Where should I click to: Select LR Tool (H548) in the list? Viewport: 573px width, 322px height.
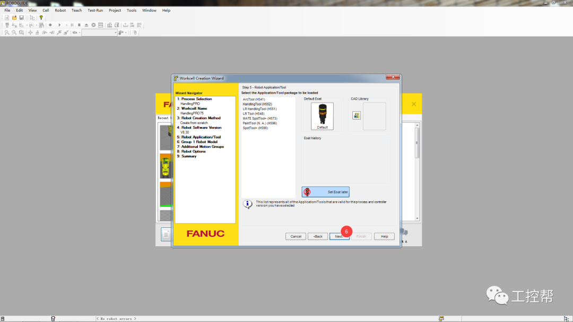click(x=254, y=113)
